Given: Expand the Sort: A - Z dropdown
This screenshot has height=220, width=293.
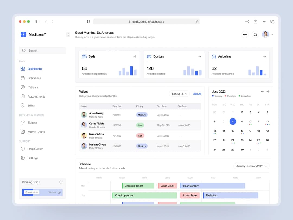Looking at the screenshot, I should (179, 94).
